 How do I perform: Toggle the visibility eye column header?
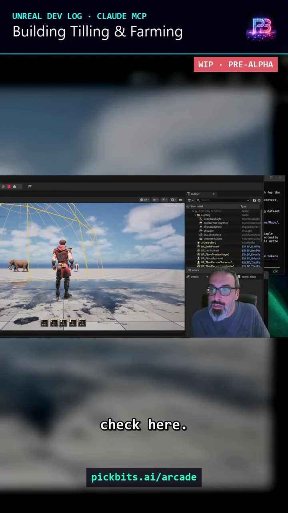[x=188, y=206]
